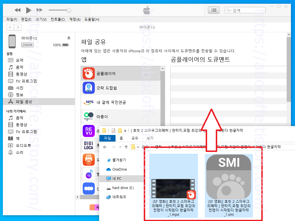
Task: Open the 편집(E) menu
Action: coord(26,20)
